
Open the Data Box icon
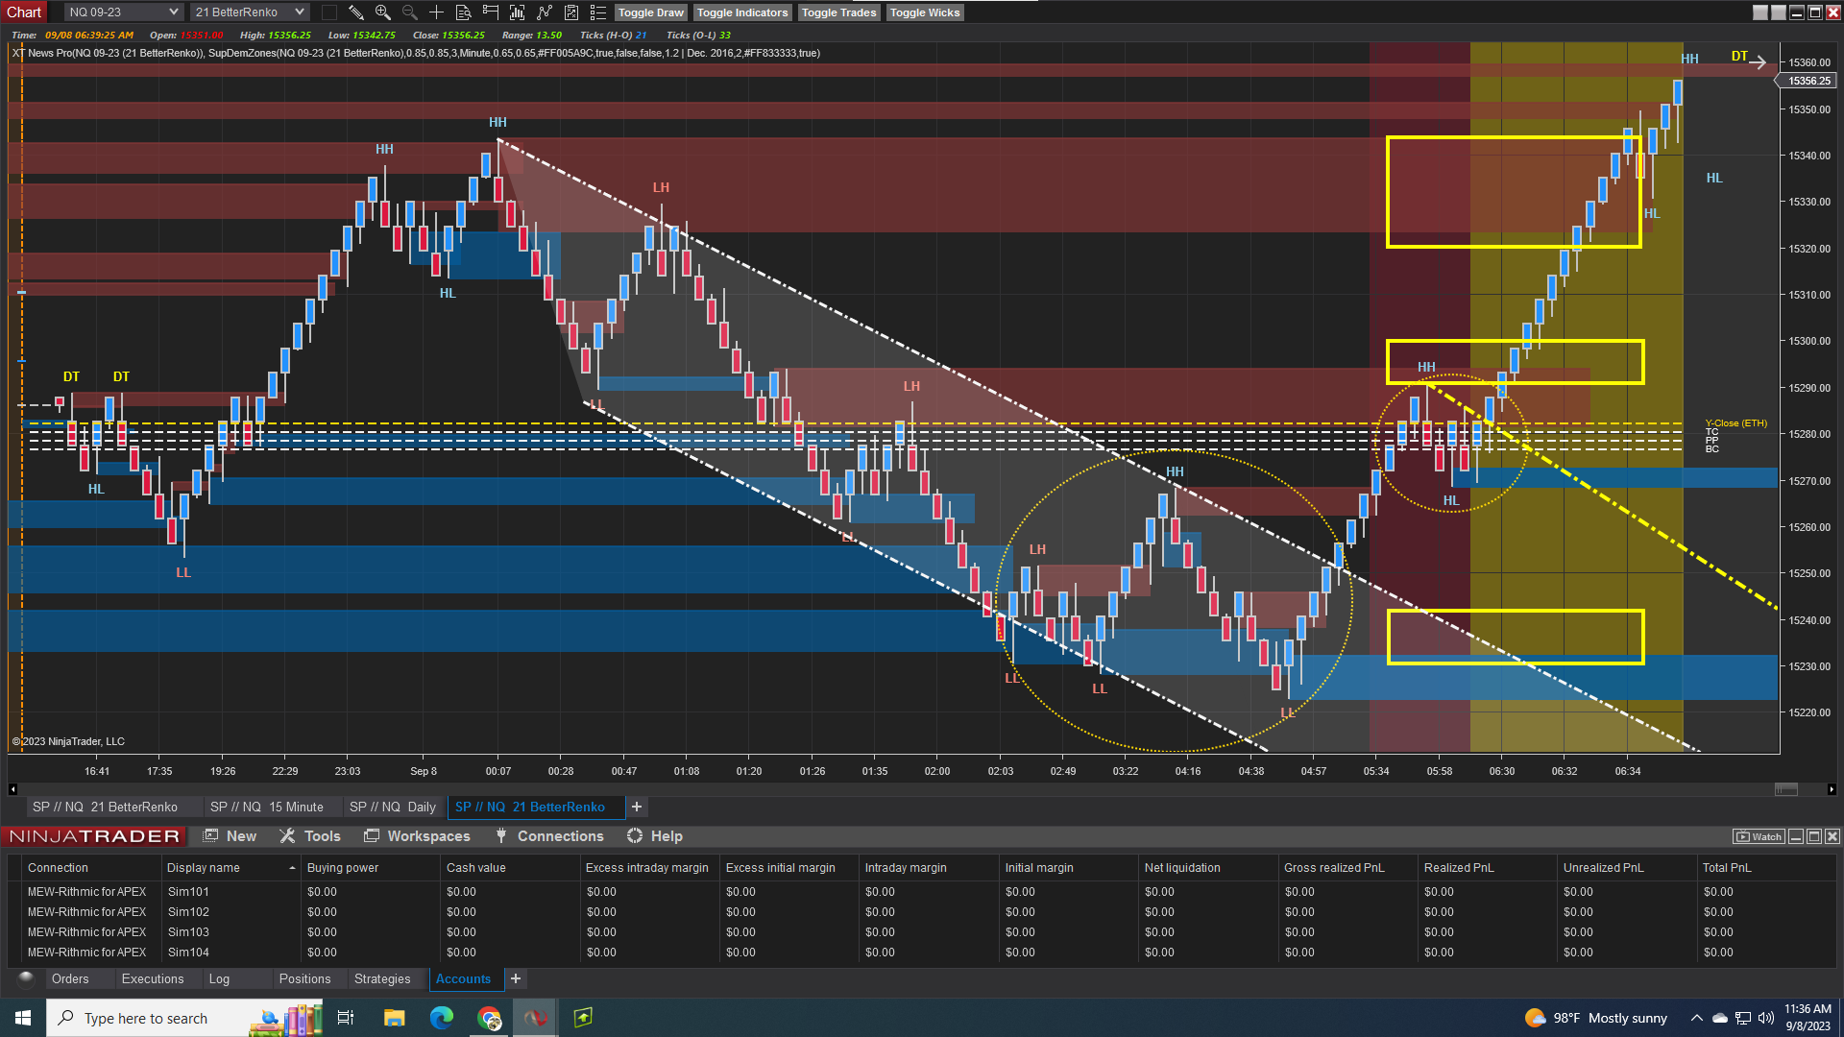(463, 12)
